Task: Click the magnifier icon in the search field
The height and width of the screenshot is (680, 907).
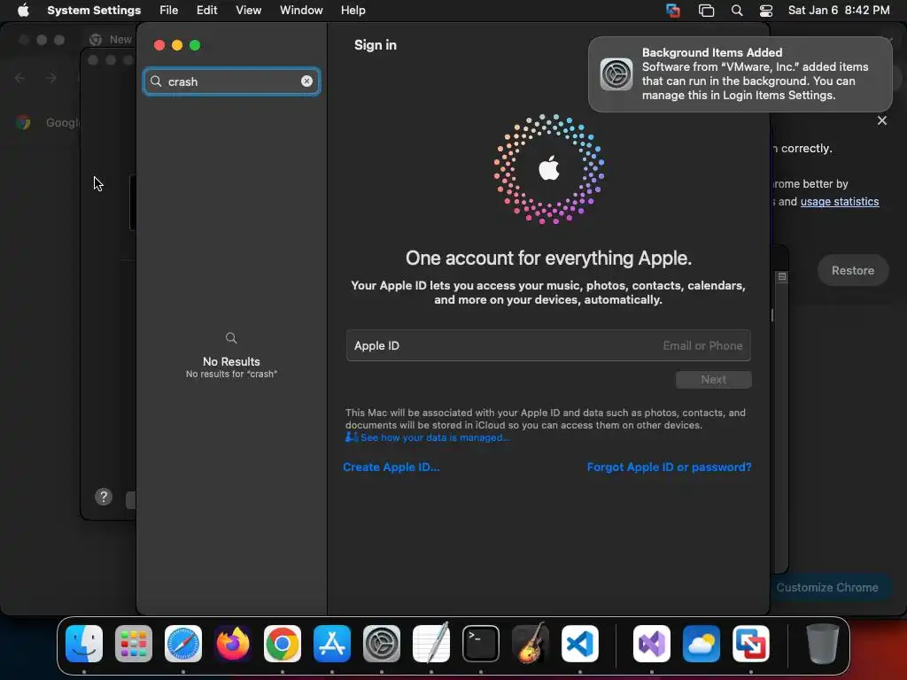Action: 156,81
